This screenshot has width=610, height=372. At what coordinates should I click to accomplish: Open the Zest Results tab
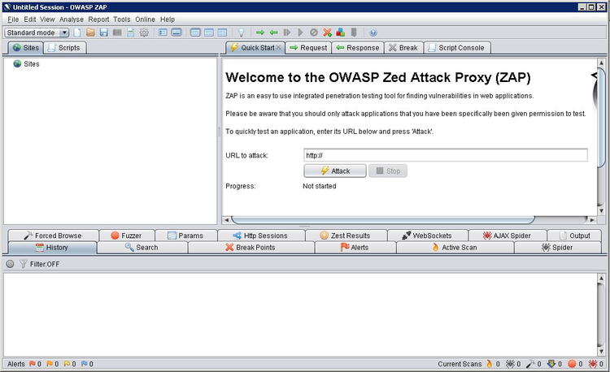point(346,236)
